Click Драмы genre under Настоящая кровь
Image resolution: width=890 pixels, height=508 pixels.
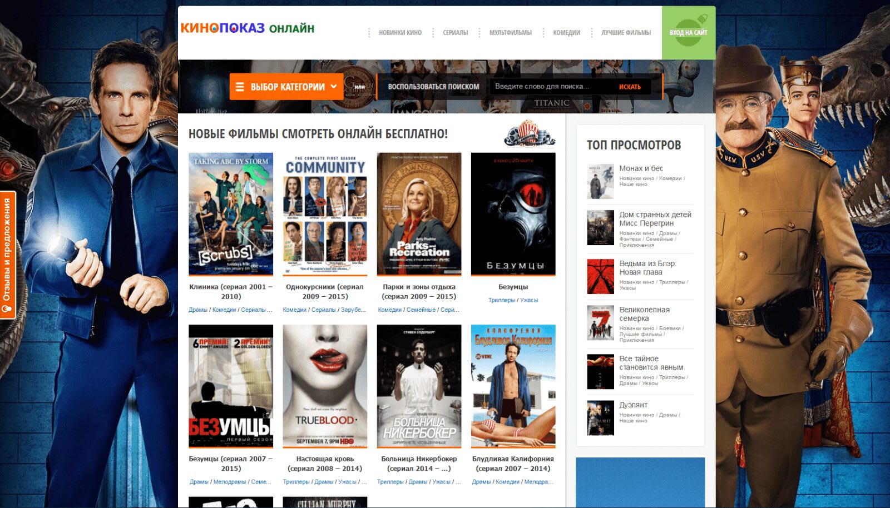pyautogui.click(x=324, y=482)
